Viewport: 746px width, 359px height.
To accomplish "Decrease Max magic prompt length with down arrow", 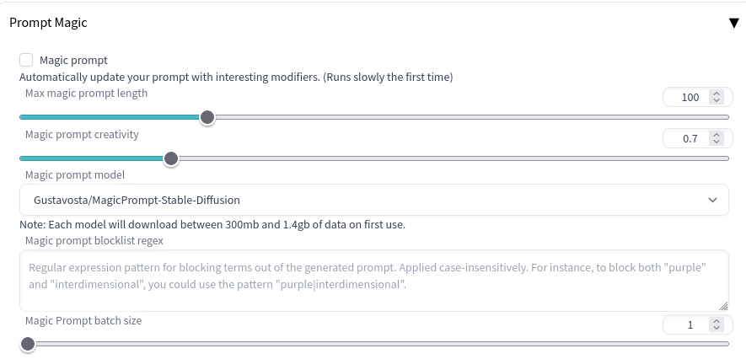I will [716, 100].
